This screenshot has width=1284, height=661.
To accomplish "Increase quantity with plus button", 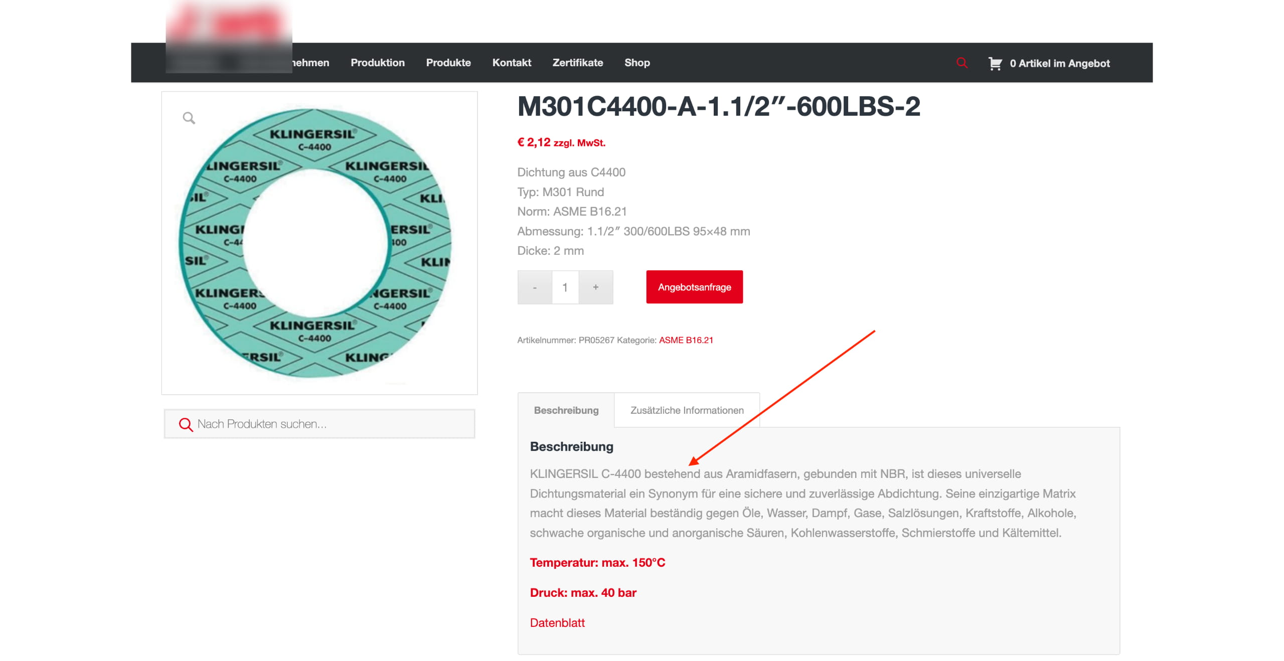I will pyautogui.click(x=596, y=287).
